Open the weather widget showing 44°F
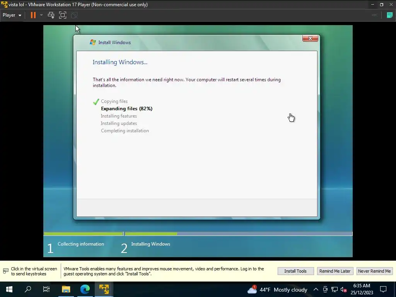Screen dimensions: 396x297 point(277,289)
